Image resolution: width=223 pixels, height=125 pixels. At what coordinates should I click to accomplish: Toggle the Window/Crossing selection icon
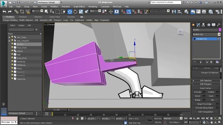point(63,11)
